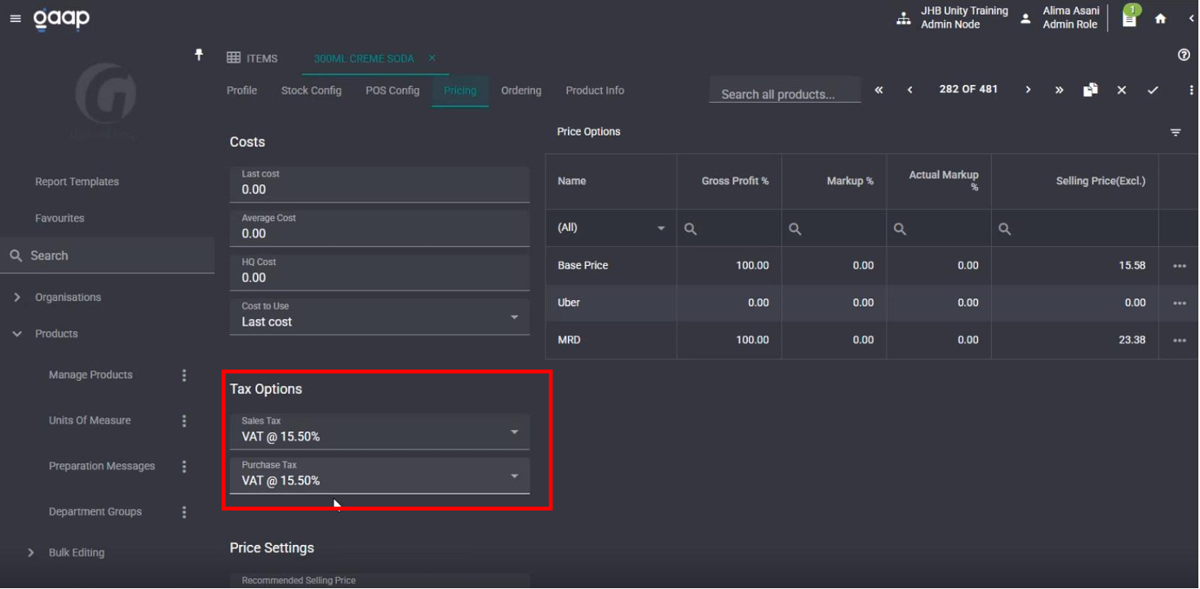This screenshot has width=1200, height=589.
Task: Open Units Of Measure page
Action: (x=90, y=421)
